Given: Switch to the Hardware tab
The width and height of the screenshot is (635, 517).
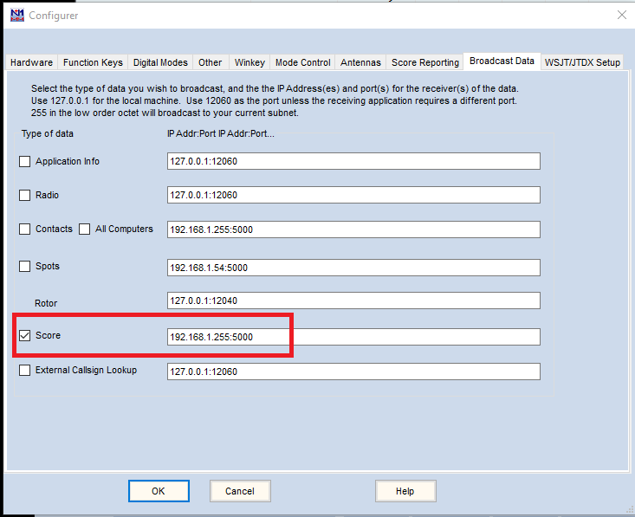Looking at the screenshot, I should [x=31, y=62].
